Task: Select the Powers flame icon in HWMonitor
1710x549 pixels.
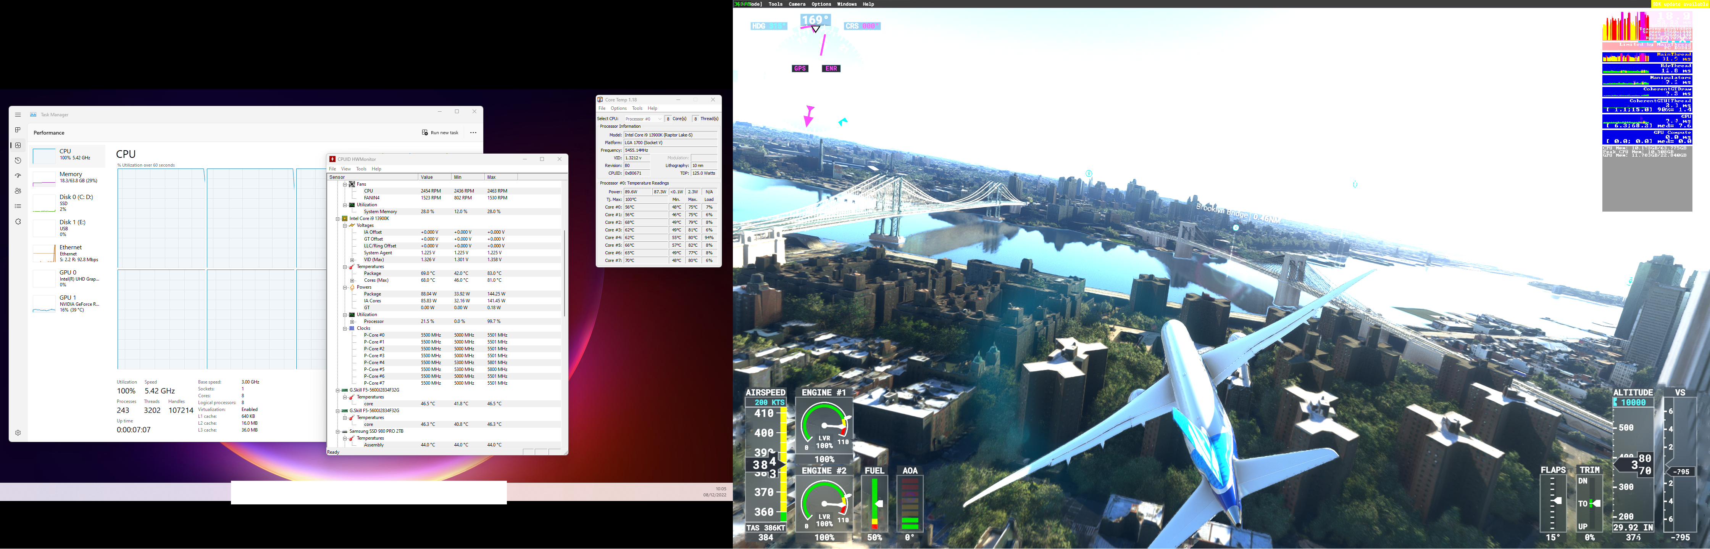Action: 352,287
